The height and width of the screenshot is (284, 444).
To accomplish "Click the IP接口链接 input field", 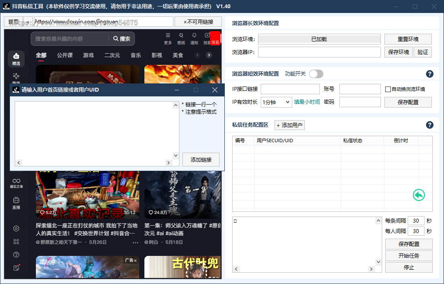I will 290,89.
